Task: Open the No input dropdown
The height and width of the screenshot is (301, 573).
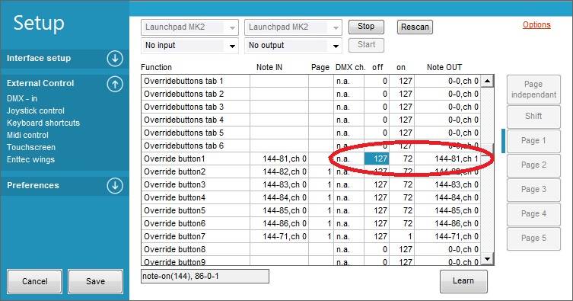Action: point(189,46)
